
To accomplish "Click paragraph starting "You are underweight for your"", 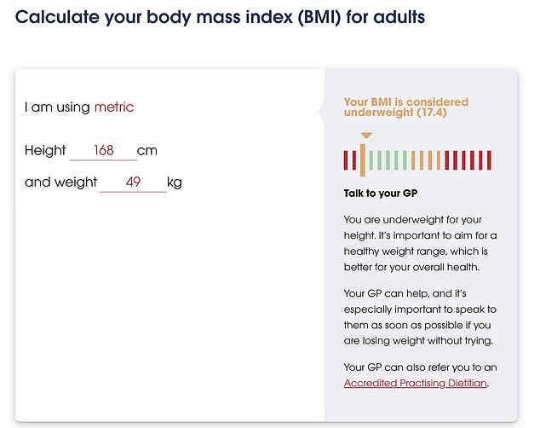I will pyautogui.click(x=420, y=243).
